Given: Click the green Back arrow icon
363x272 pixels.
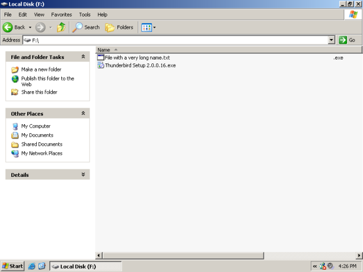Looking at the screenshot, I should click(x=7, y=27).
